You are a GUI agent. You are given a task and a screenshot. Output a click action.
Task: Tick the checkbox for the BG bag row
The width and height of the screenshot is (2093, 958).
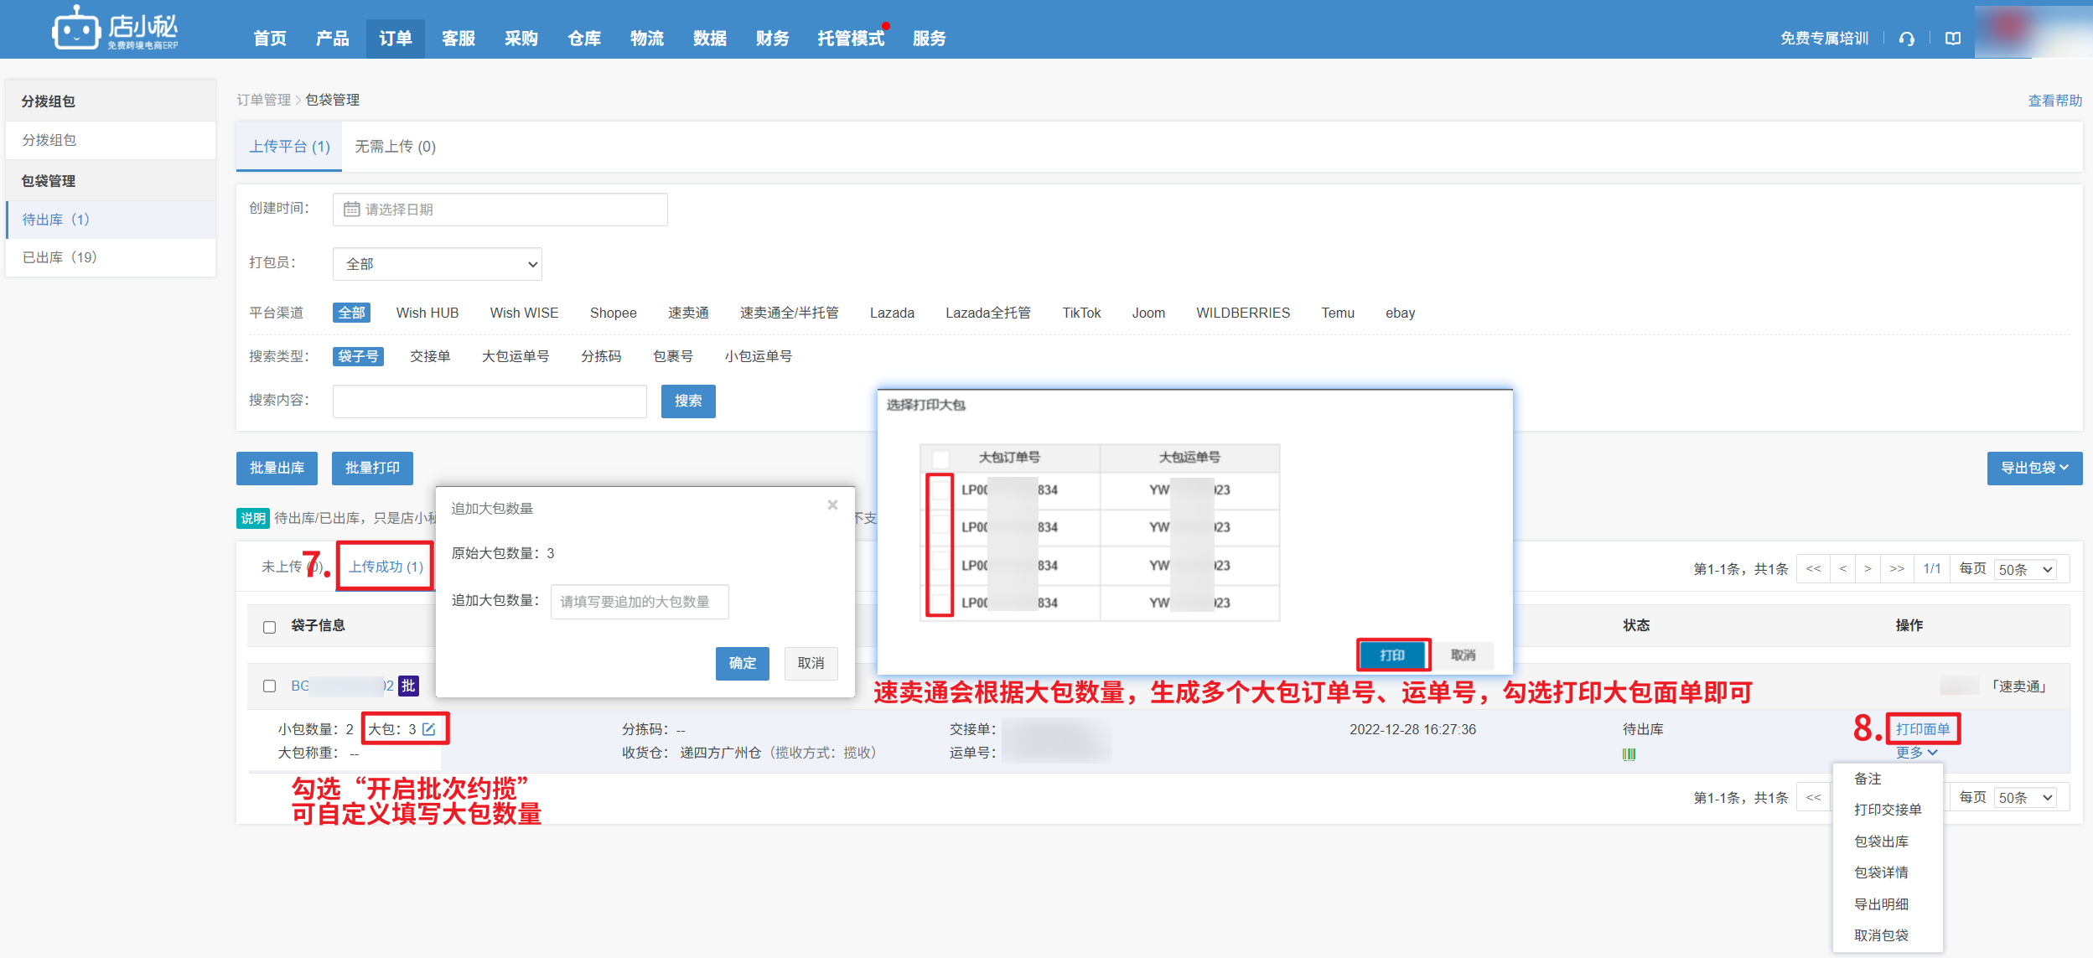[269, 686]
